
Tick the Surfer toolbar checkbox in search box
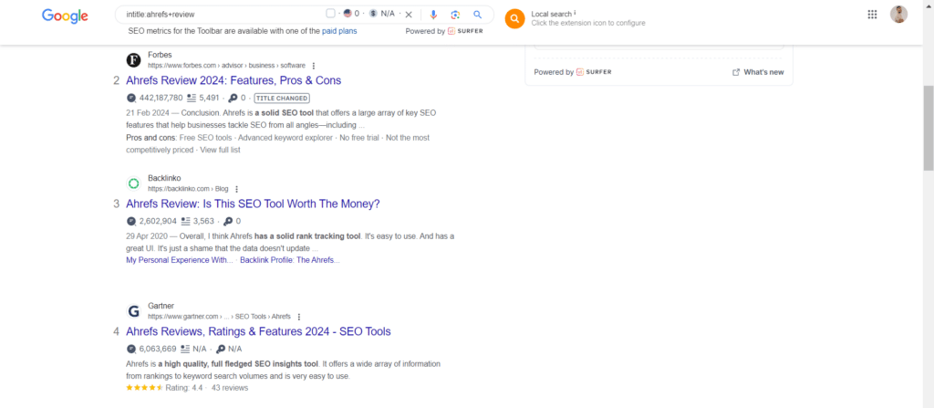point(330,13)
